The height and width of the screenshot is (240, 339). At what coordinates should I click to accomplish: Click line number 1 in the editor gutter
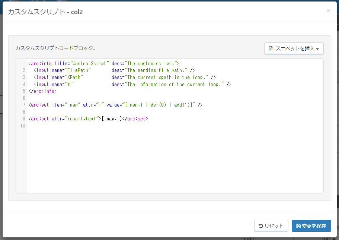click(24, 63)
